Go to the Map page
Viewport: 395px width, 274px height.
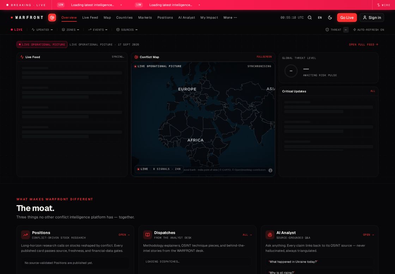pyautogui.click(x=107, y=18)
